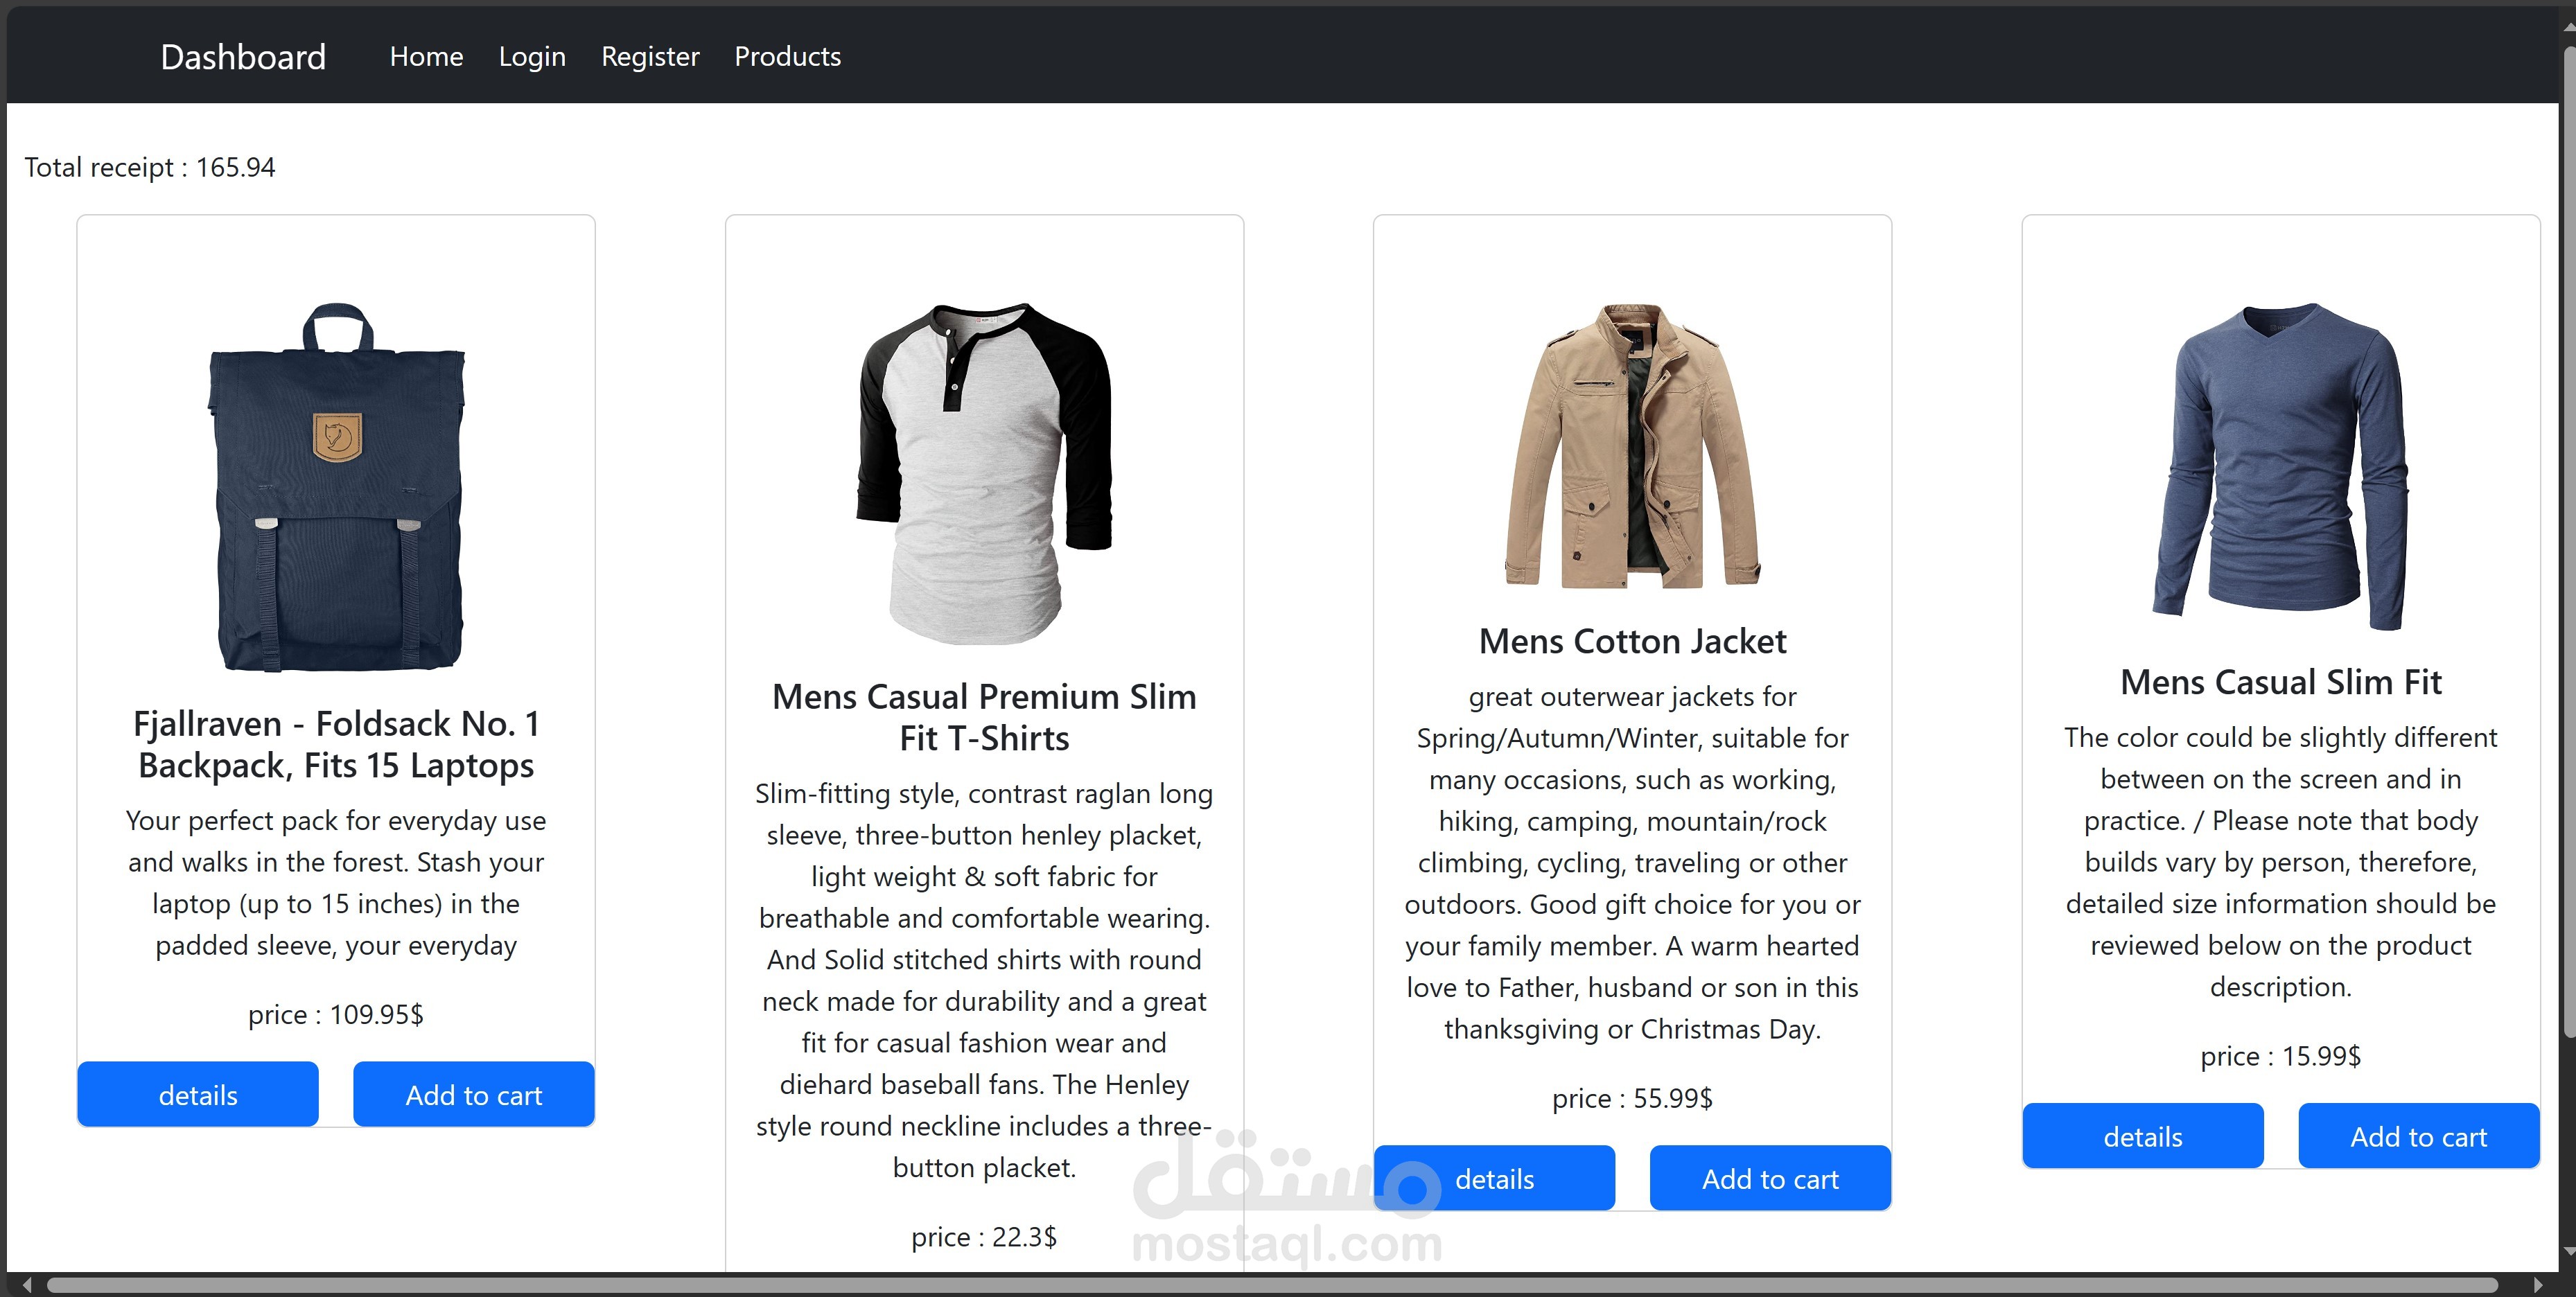Click the blue slim fit shirt image
This screenshot has height=1297, width=2576.
(2281, 466)
